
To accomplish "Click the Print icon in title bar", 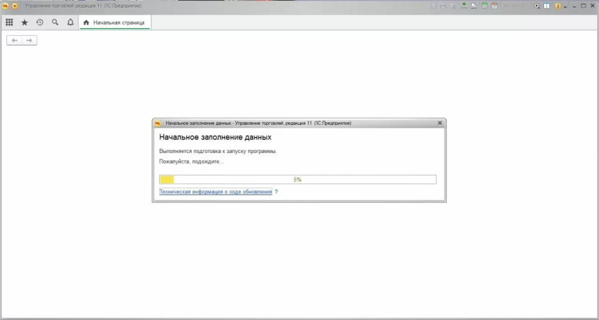I will coord(443,6).
